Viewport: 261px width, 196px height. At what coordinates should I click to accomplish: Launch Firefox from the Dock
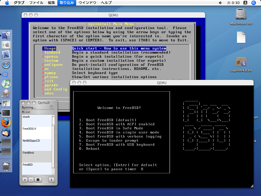[6, 123]
